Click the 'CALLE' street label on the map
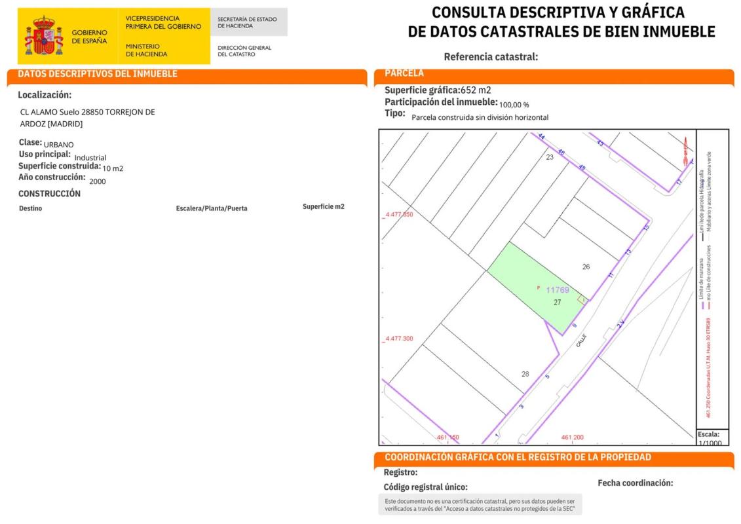Viewport: 741px width, 524px height. coord(582,341)
